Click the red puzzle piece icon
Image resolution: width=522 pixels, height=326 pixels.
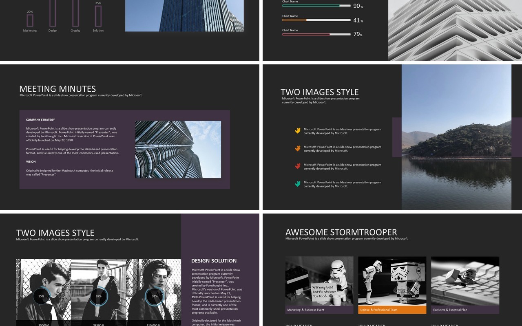[x=298, y=166]
